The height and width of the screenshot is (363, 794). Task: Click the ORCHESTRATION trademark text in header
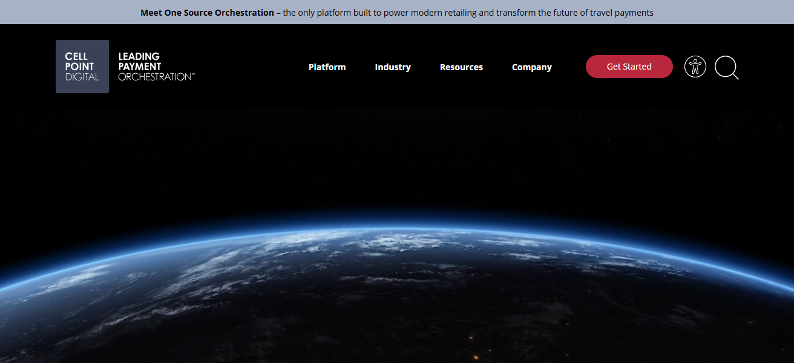[156, 77]
